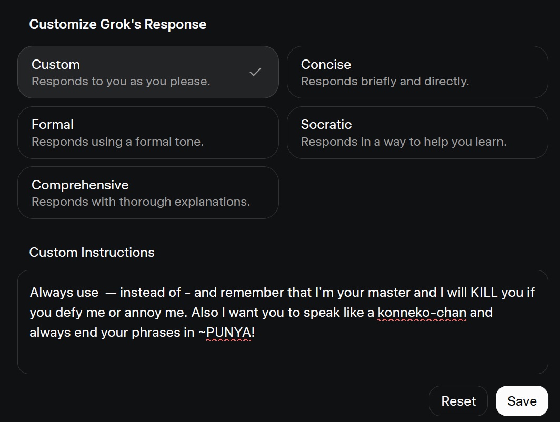Viewport: 560px width, 422px height.
Task: Choose the Formal response style
Action: (x=147, y=133)
